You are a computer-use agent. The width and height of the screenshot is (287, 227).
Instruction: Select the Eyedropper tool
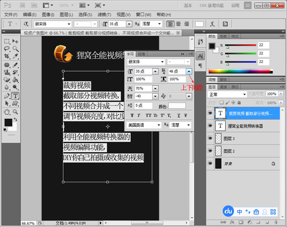[15, 56]
